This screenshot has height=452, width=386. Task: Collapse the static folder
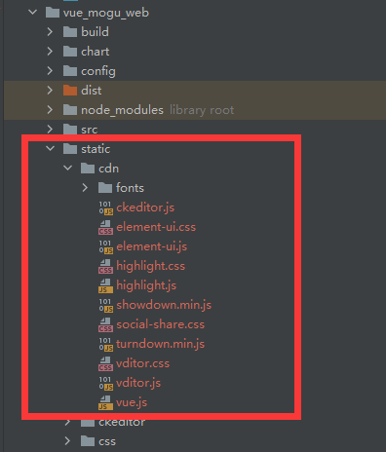[x=50, y=149]
